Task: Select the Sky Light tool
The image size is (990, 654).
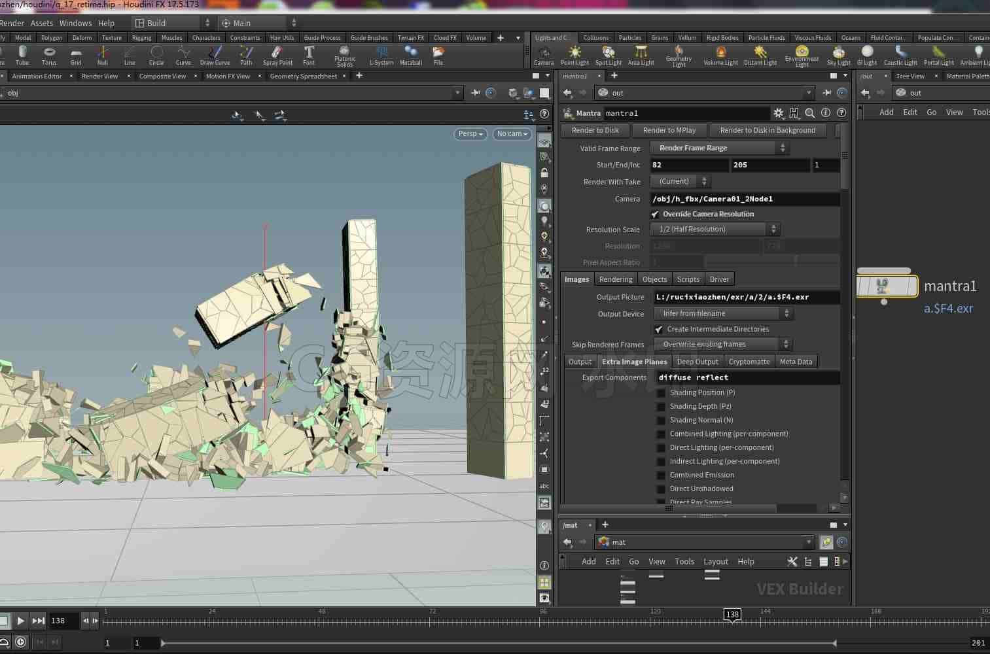Action: (838, 56)
